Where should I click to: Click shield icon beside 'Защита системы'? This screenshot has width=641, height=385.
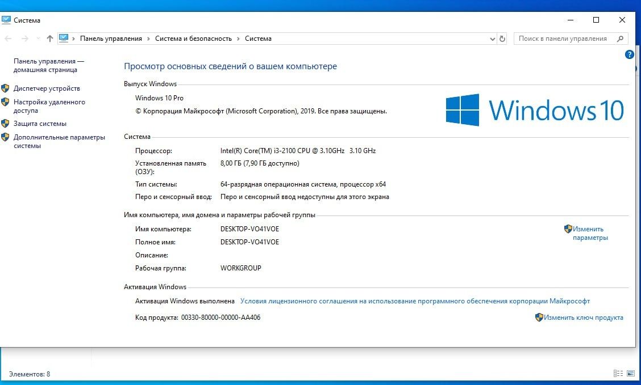tap(5, 123)
